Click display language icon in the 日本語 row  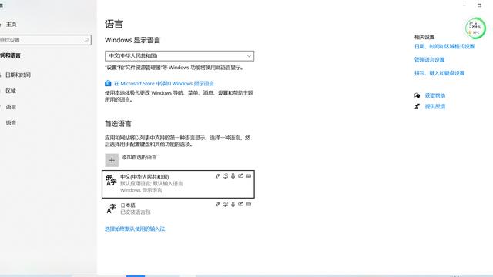click(217, 205)
